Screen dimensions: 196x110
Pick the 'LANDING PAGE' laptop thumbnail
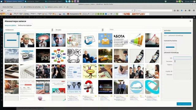(x=27, y=56)
